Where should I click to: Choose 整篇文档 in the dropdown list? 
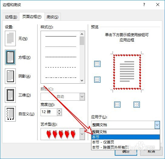pyautogui.click(x=126, y=132)
